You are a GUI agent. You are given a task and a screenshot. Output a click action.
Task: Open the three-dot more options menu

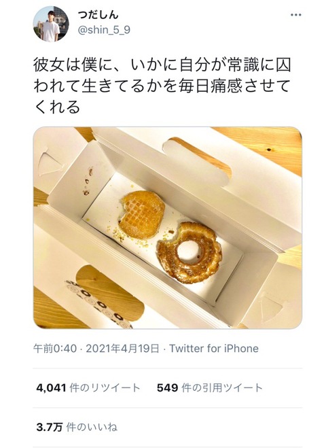click(295, 15)
